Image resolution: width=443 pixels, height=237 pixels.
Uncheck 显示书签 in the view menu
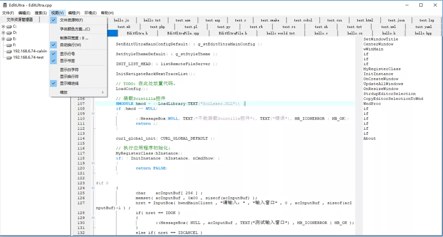67,61
